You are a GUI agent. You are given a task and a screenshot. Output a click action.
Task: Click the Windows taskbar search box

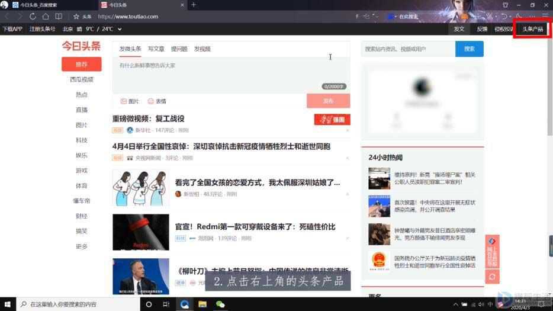click(x=78, y=304)
